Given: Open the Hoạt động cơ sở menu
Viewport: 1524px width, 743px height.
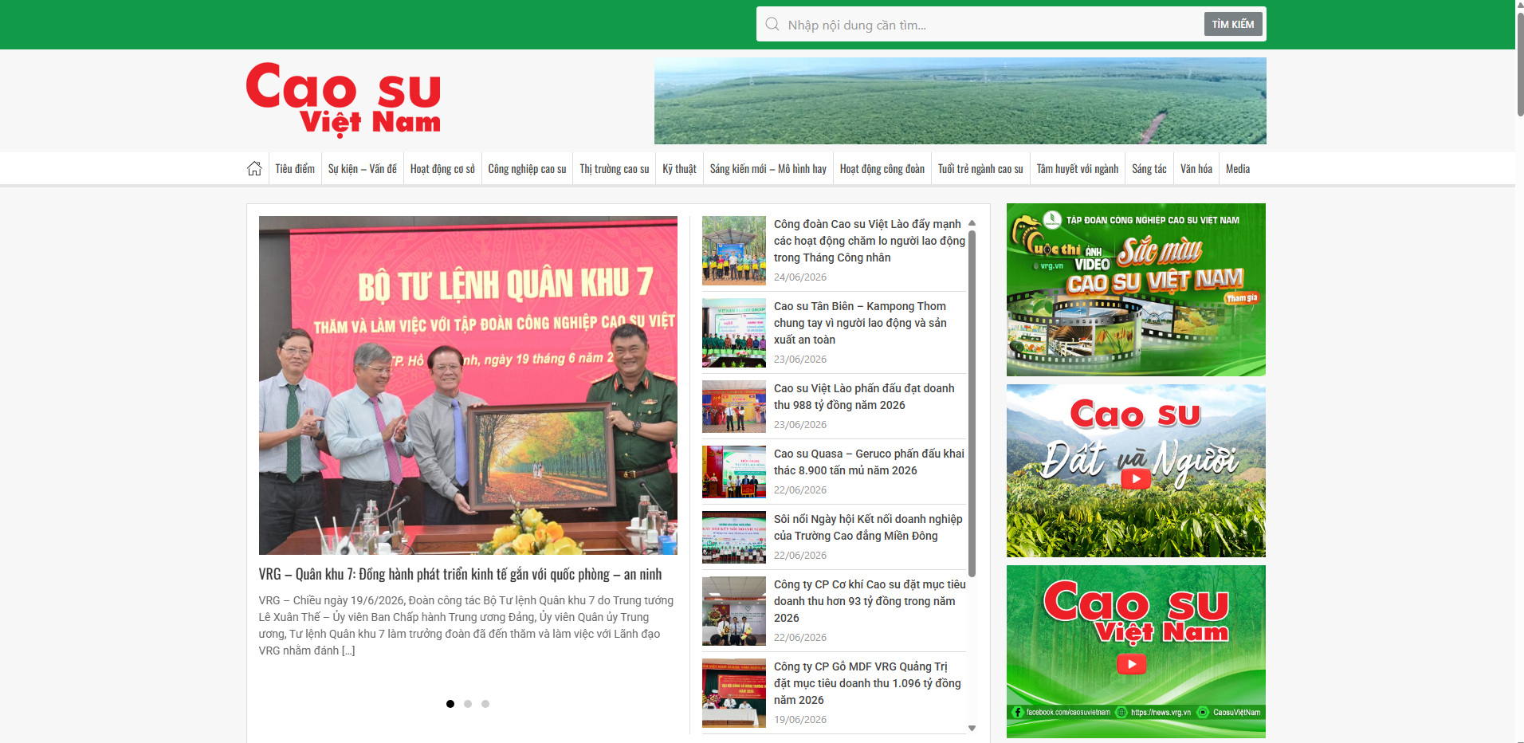Looking at the screenshot, I should (442, 169).
